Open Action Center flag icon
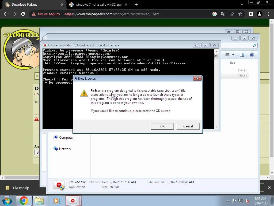Screen dimensions: 274x206 point(234,201)
